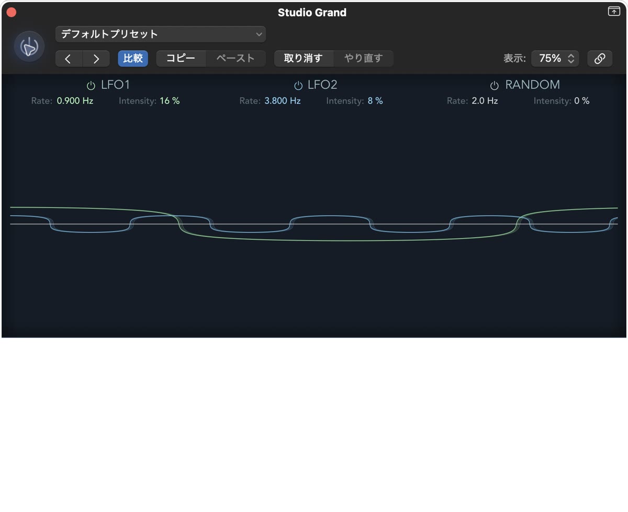Close the Studio Grand window
The width and height of the screenshot is (628, 512).
point(11,13)
